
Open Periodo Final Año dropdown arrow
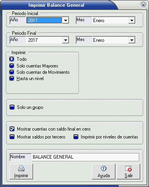(x=65, y=40)
